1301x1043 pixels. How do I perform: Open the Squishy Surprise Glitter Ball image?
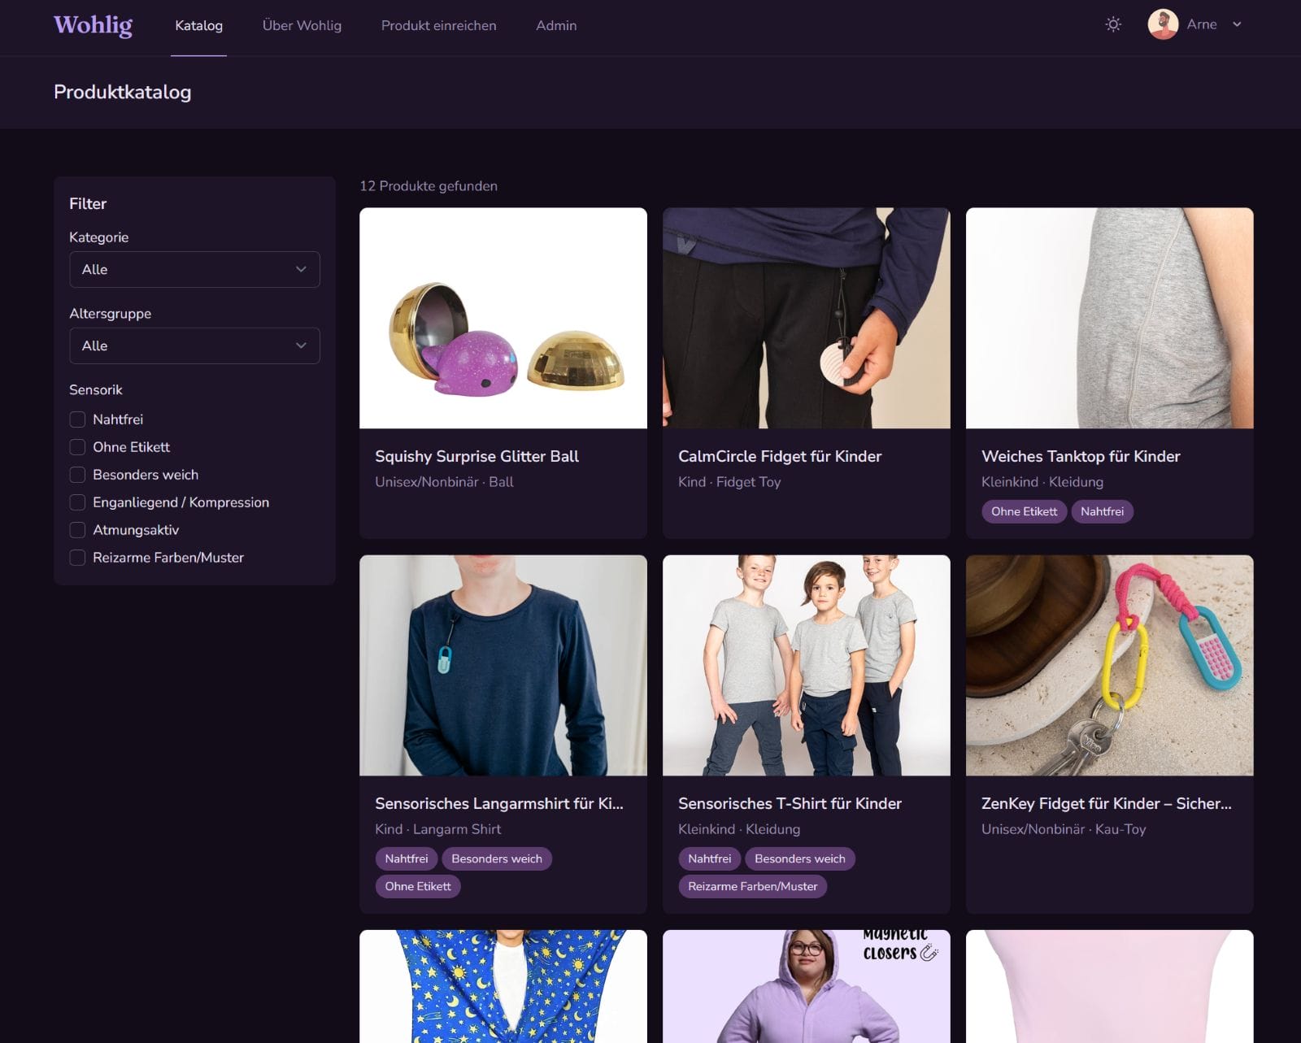coord(503,318)
